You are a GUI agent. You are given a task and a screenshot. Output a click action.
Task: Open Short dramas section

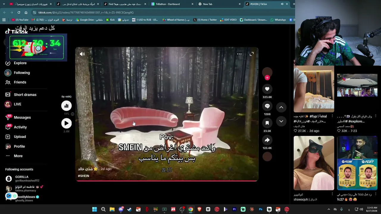point(21,95)
